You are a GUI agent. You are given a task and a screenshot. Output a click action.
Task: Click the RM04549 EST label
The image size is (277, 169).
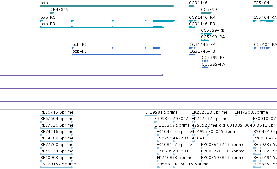click(x=265, y=132)
